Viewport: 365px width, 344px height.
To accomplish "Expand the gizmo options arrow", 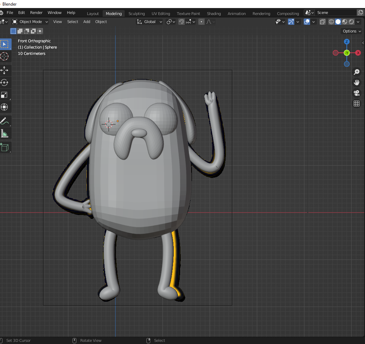I will pyautogui.click(x=298, y=22).
